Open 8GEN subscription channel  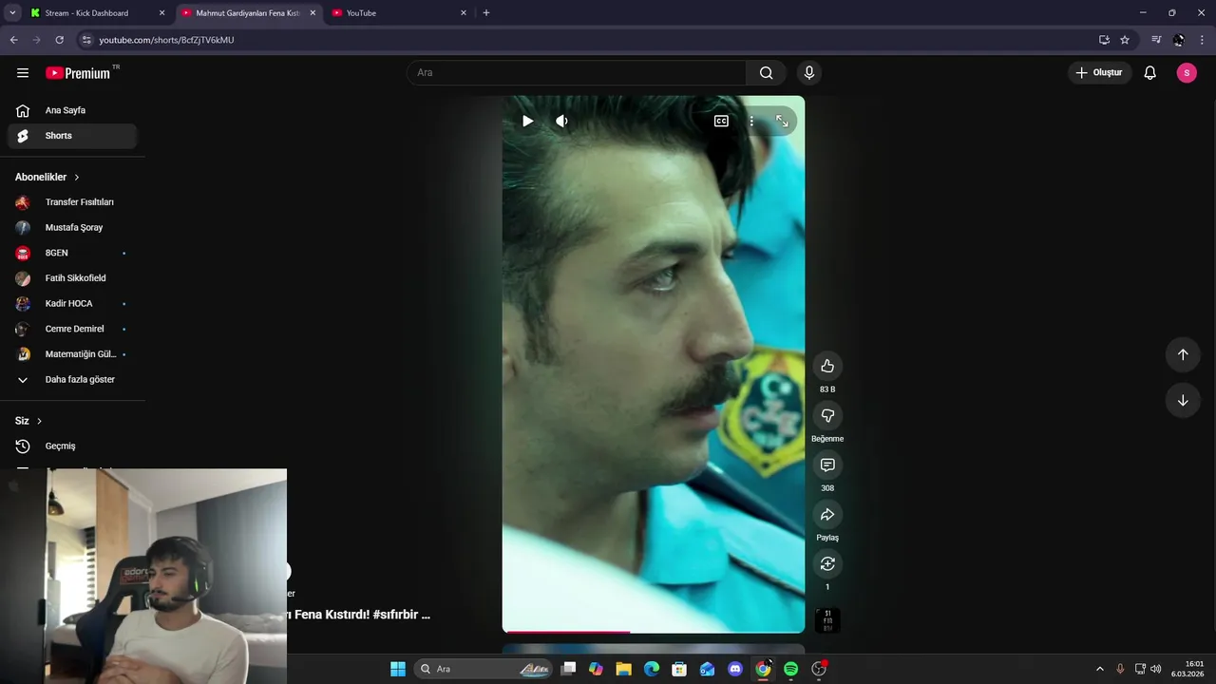tap(72, 253)
